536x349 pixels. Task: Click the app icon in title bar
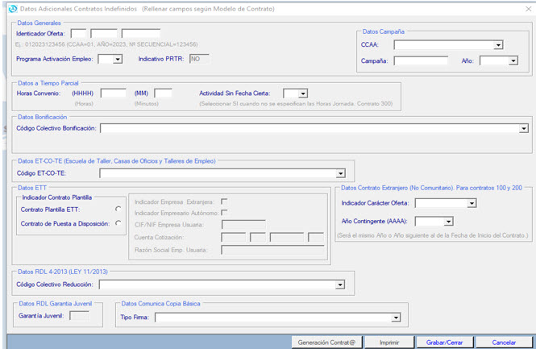coord(10,8)
